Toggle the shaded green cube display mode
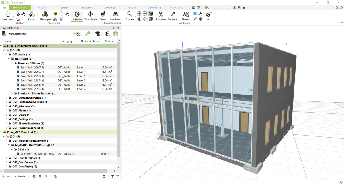 tap(151, 14)
